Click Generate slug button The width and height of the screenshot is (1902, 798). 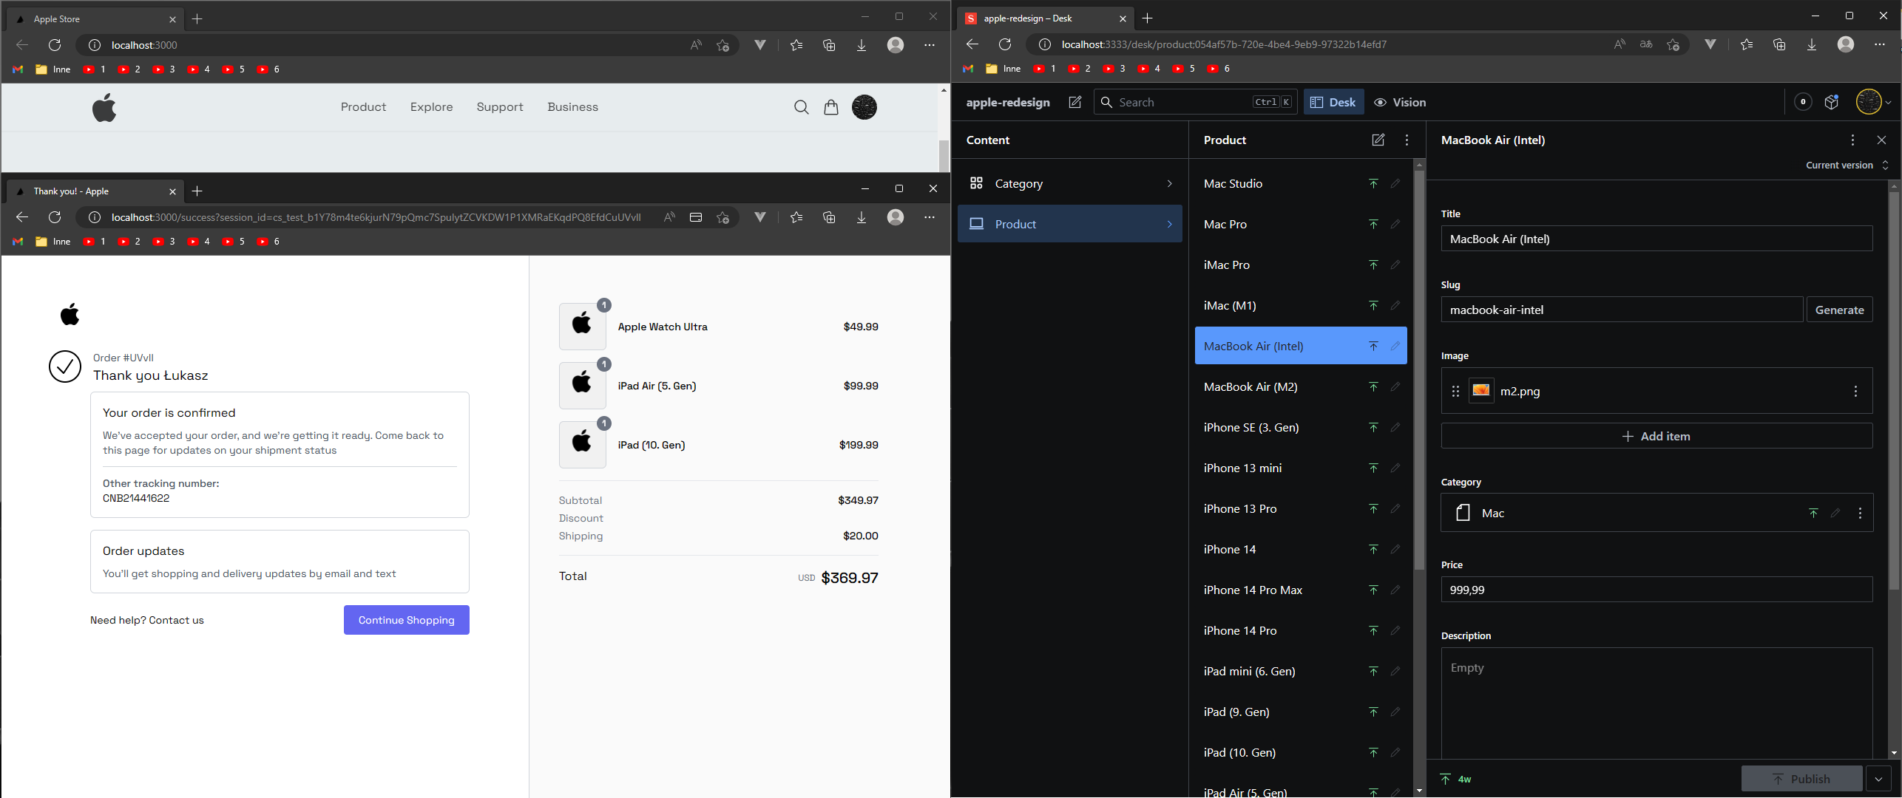[x=1839, y=310]
